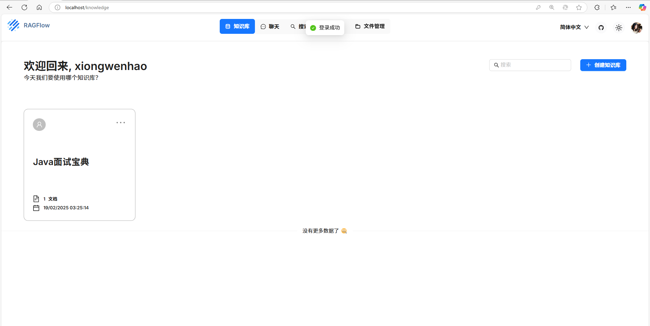Viewport: 650px width, 326px height.
Task: Click the RAGFlow brand name link
Action: click(x=37, y=25)
